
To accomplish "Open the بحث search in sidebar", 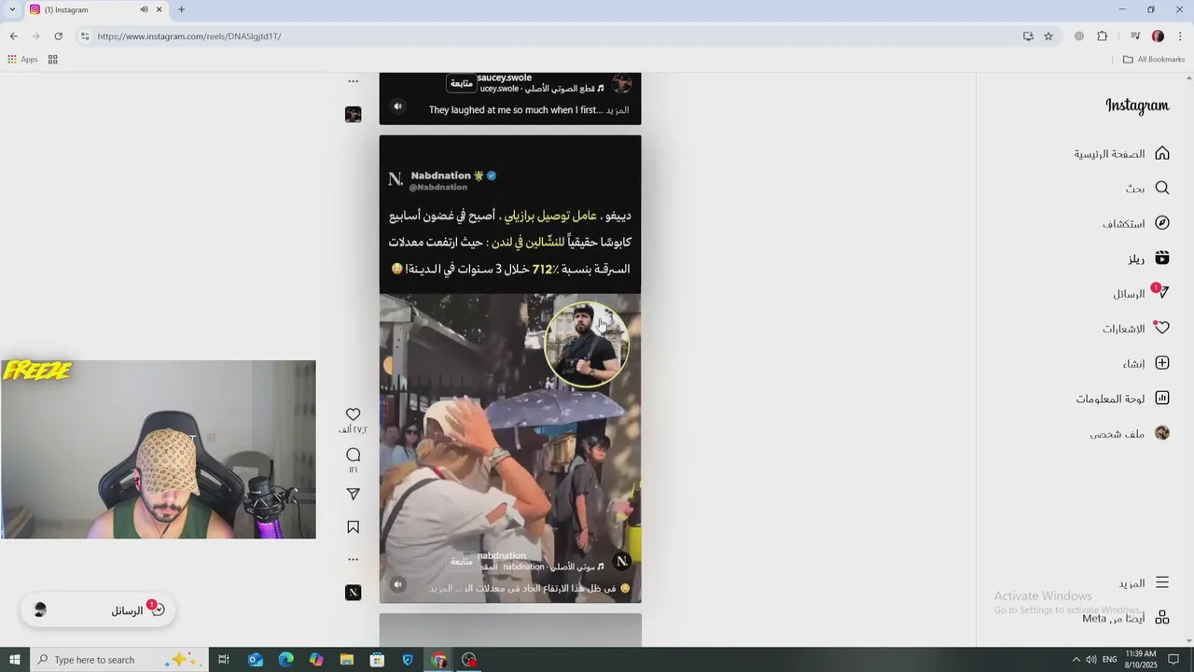I will (x=1146, y=188).
